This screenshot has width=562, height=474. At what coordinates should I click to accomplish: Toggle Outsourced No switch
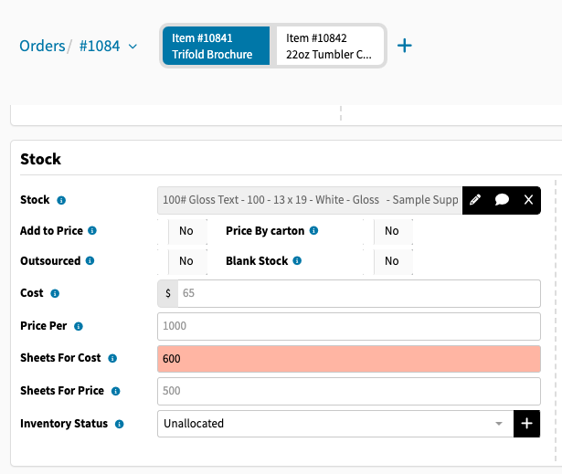click(183, 261)
